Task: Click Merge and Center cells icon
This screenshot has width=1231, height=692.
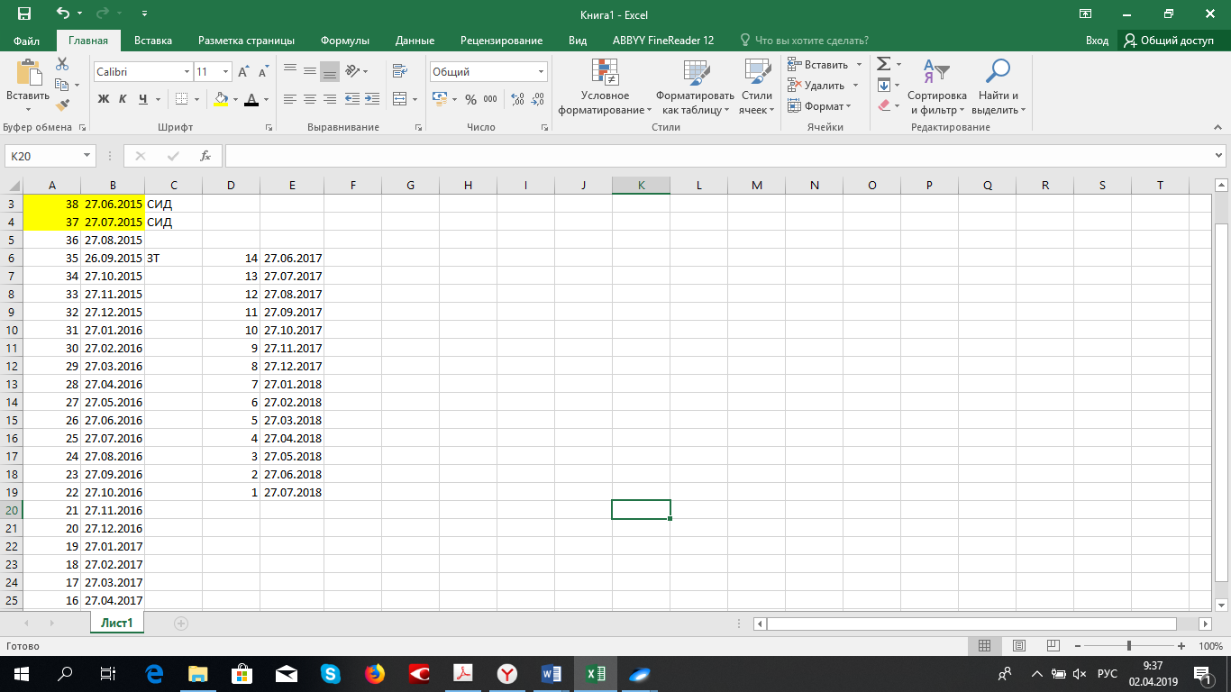Action: (399, 99)
